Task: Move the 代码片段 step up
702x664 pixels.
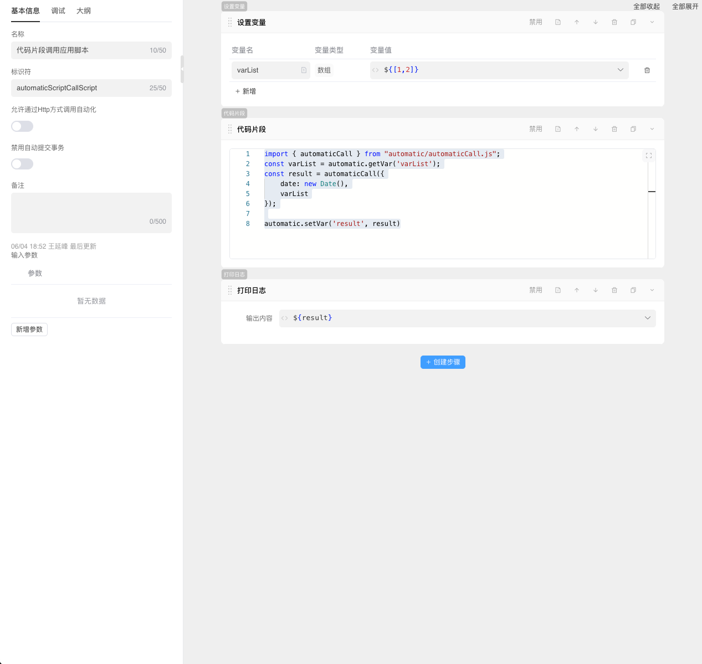Action: [x=577, y=129]
